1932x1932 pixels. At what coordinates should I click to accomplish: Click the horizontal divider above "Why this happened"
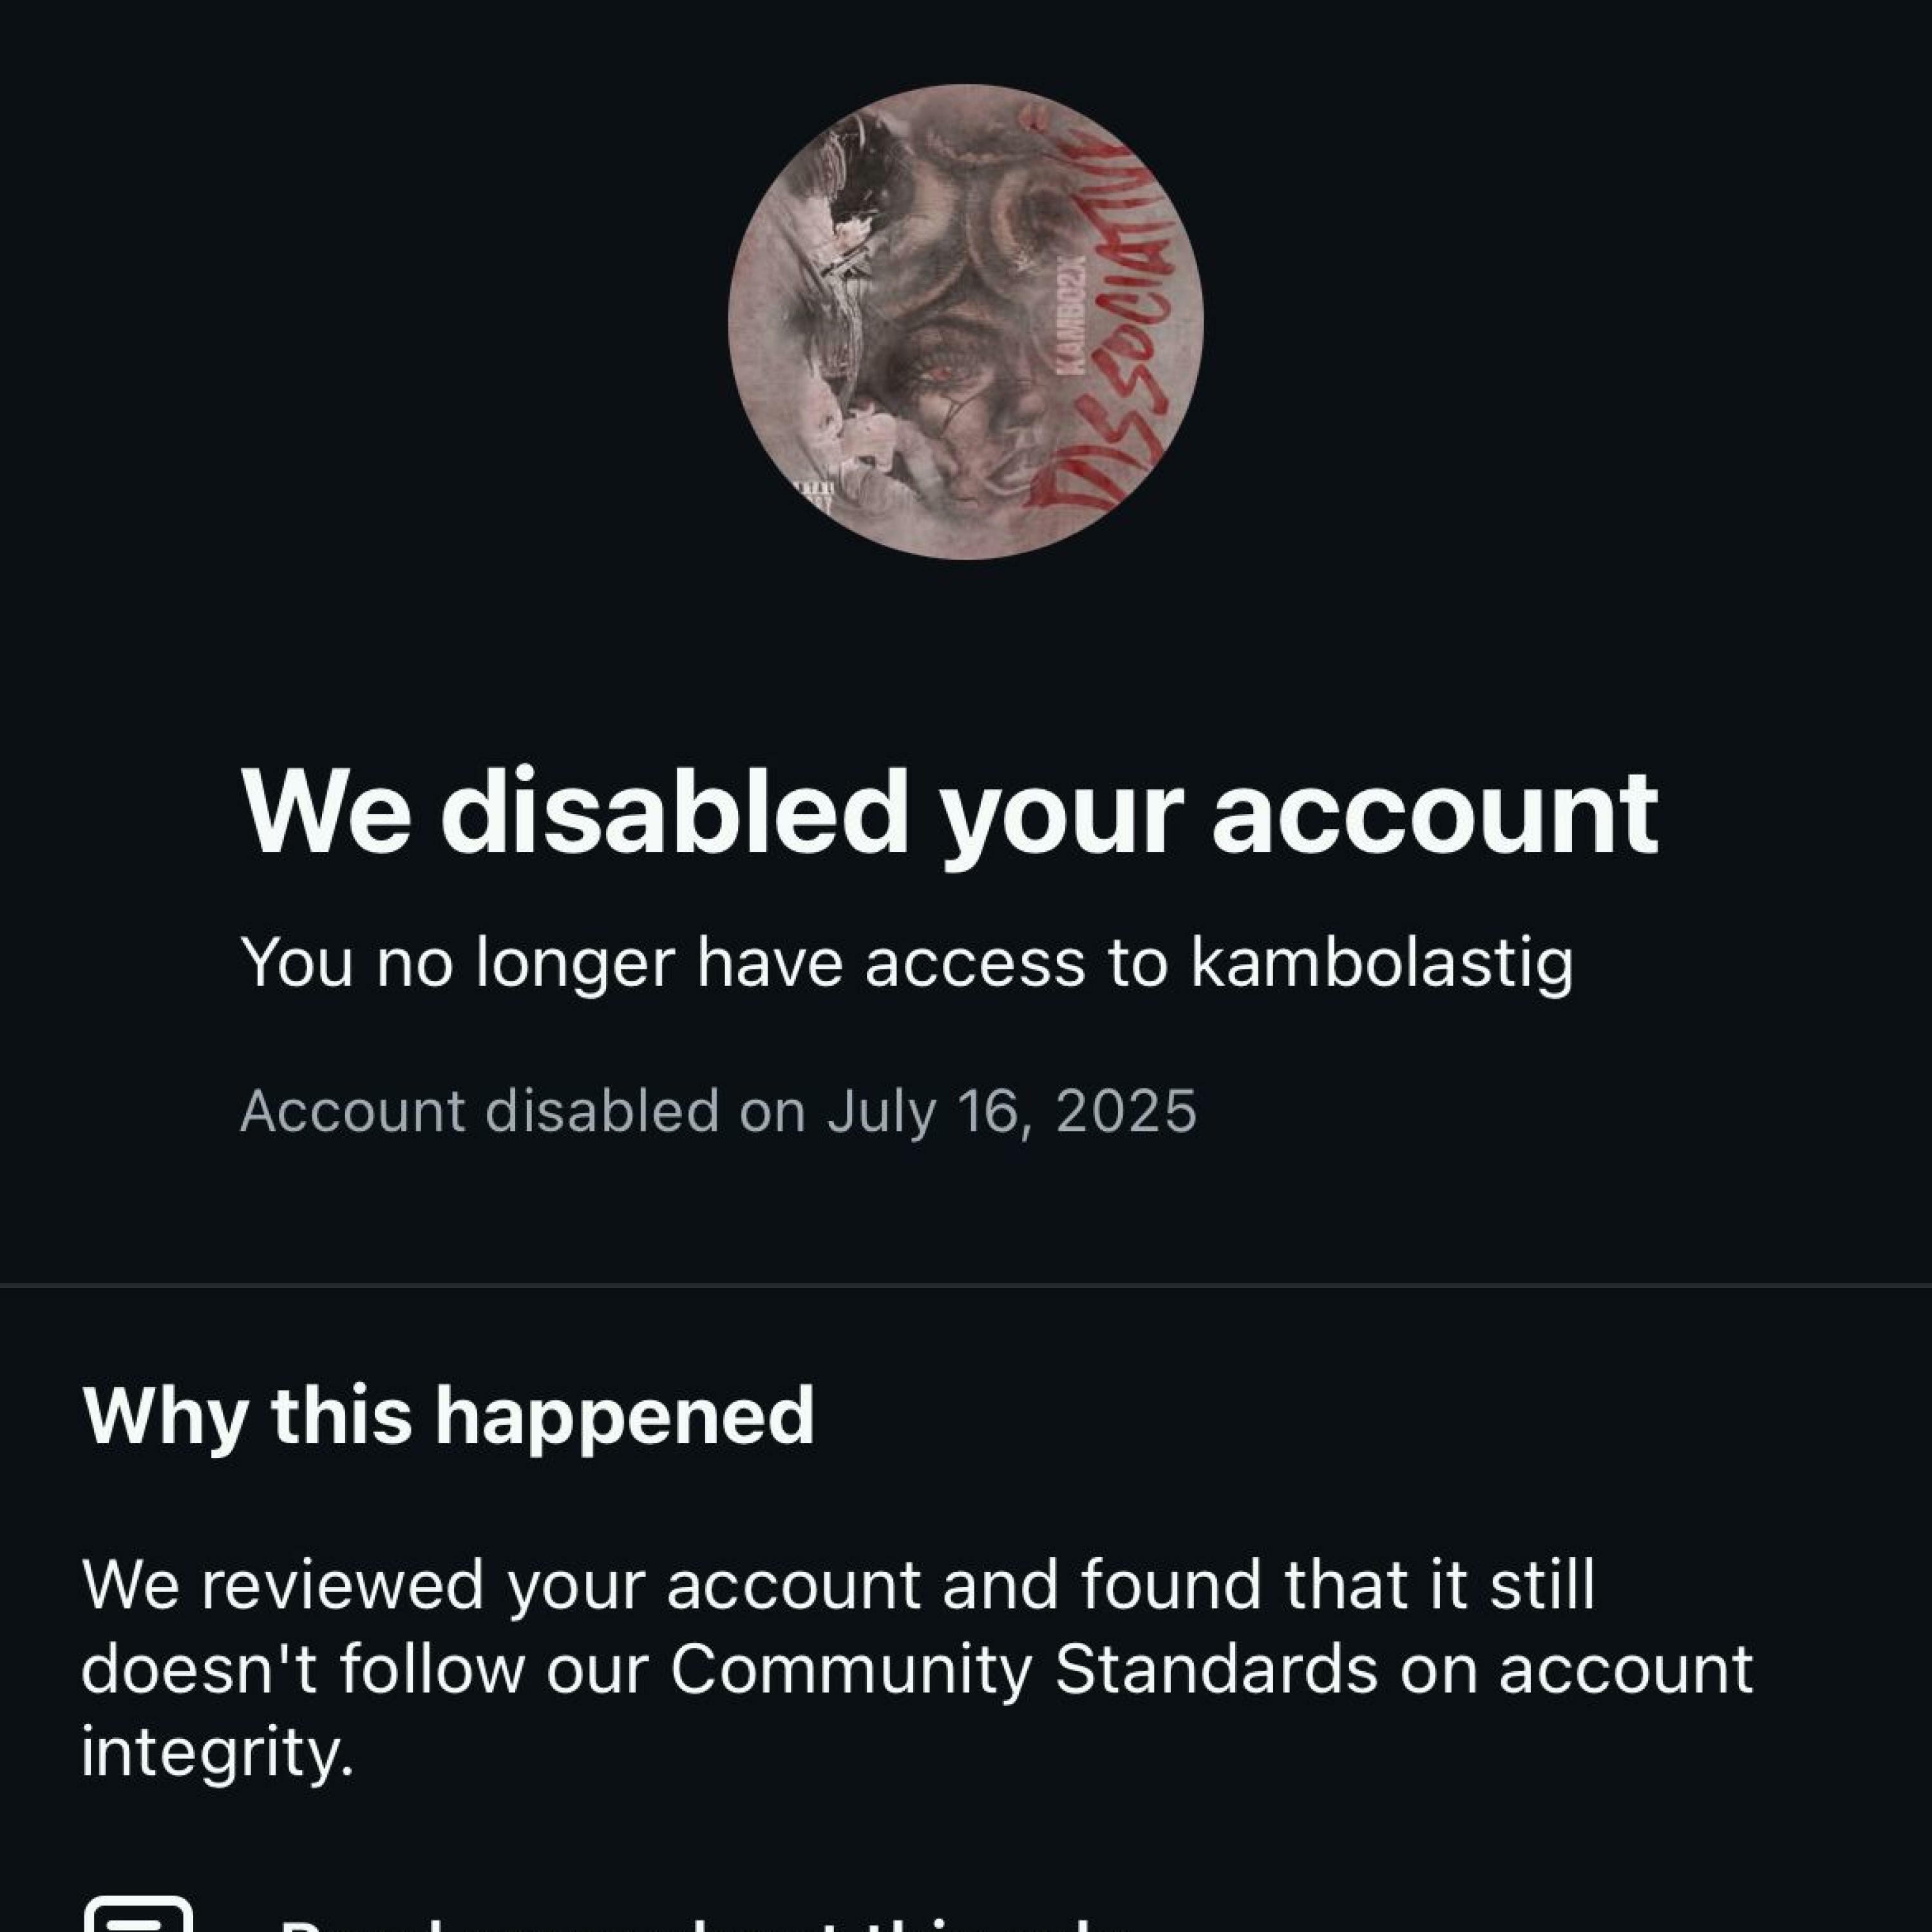(x=966, y=1283)
